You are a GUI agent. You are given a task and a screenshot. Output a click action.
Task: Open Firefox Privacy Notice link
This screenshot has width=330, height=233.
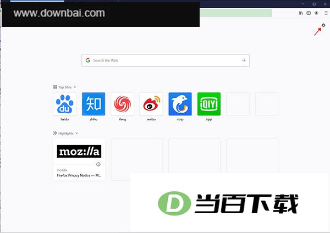79,175
